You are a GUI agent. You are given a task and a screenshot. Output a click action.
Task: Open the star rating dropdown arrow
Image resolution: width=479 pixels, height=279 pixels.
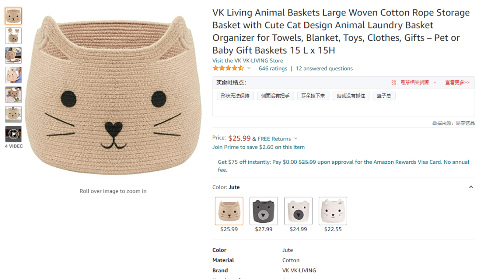tap(249, 68)
